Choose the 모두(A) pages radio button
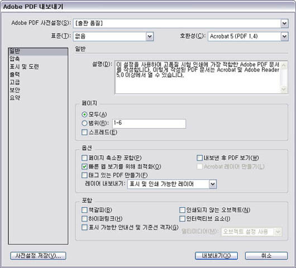The image size is (296, 268). 84,114
